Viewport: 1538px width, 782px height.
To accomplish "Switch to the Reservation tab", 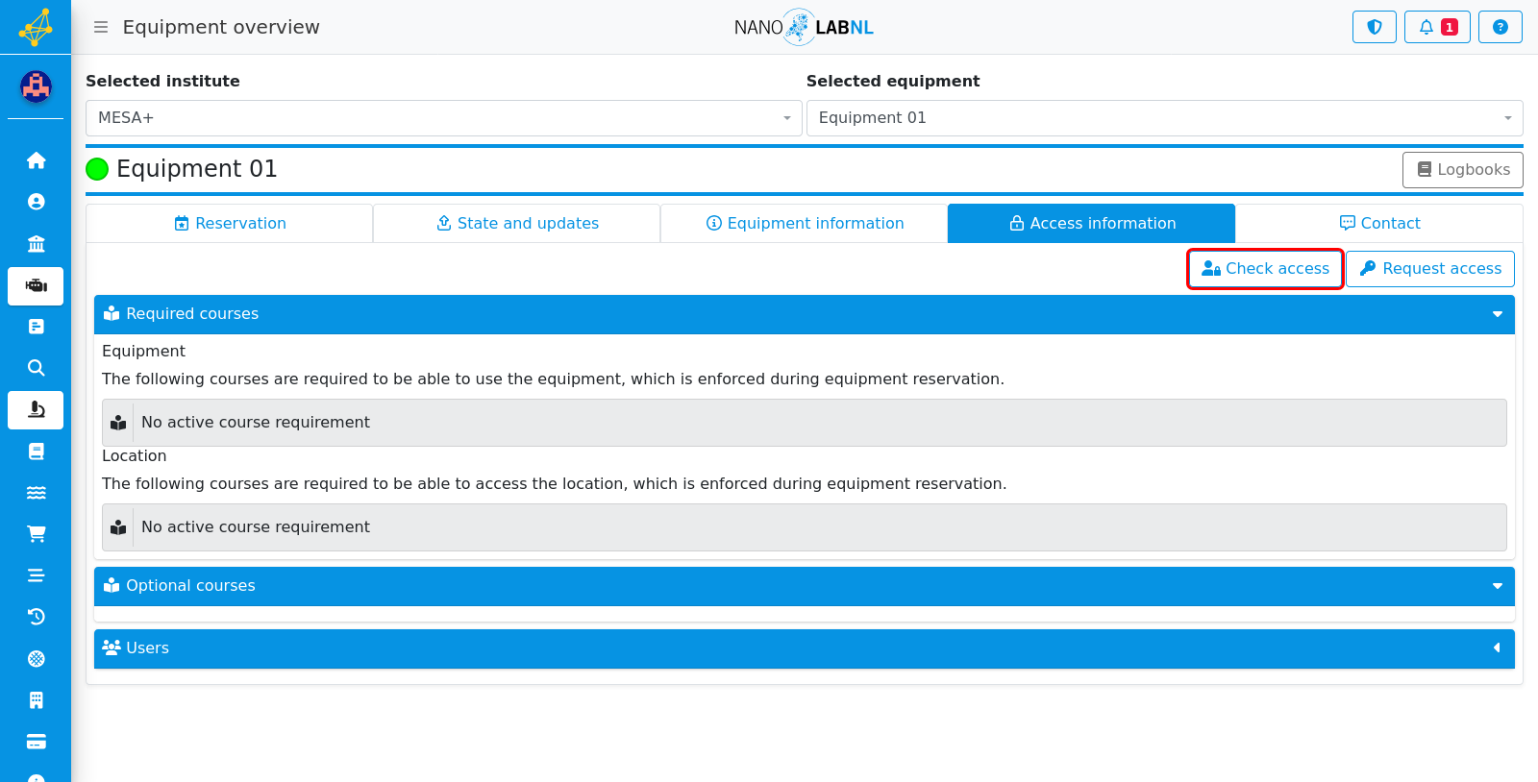I will pos(230,223).
